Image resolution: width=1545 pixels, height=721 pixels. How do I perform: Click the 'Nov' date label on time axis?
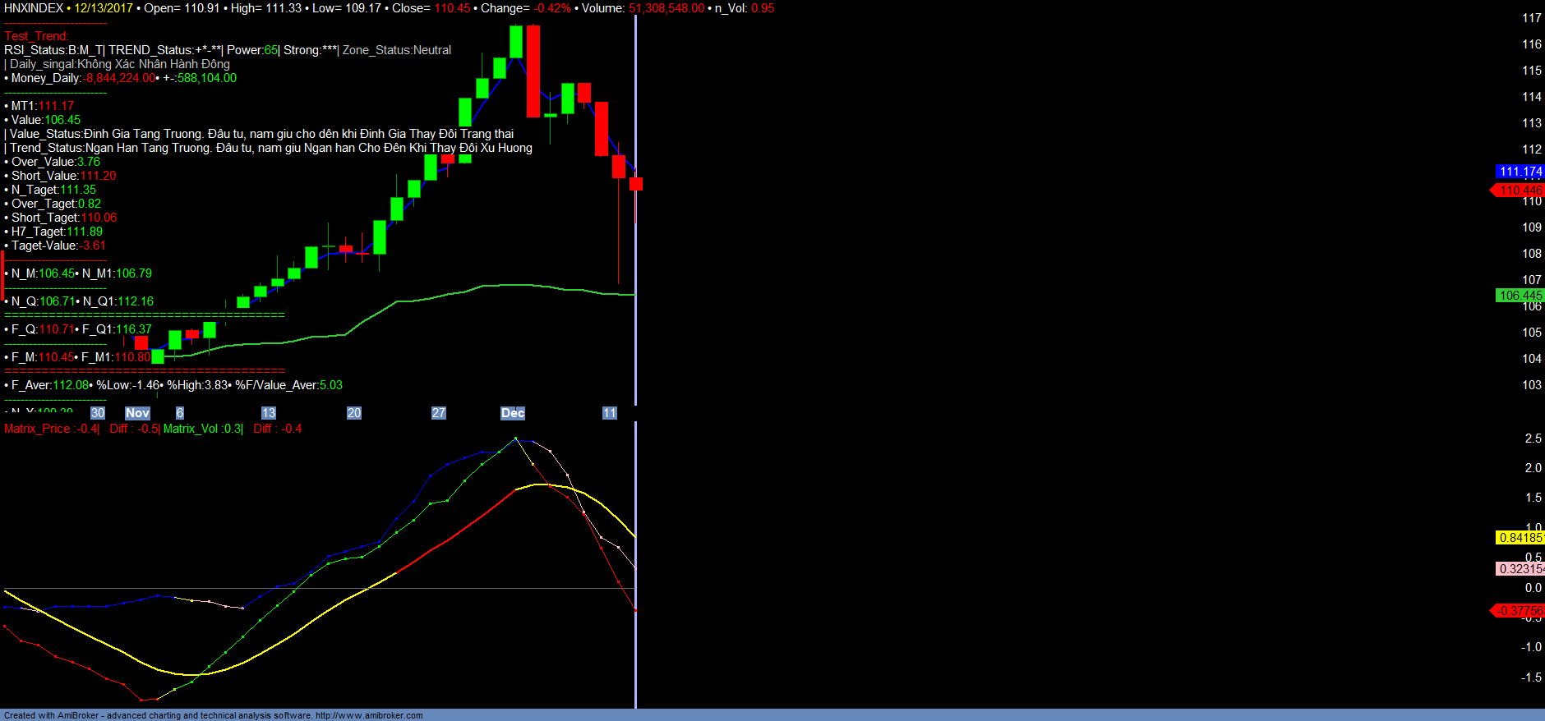click(x=137, y=413)
